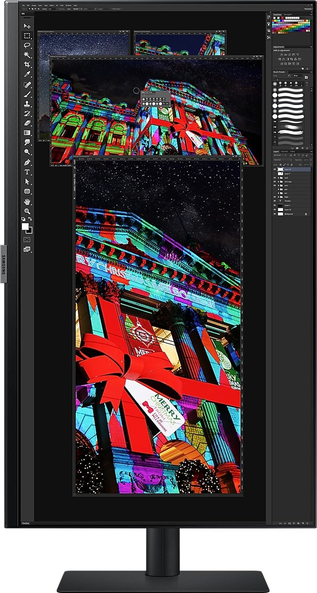
Task: Hide the con1 copy group
Action: click(x=275, y=182)
